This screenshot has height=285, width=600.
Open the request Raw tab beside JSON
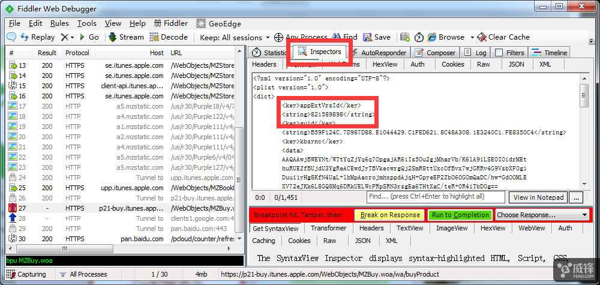point(483,64)
